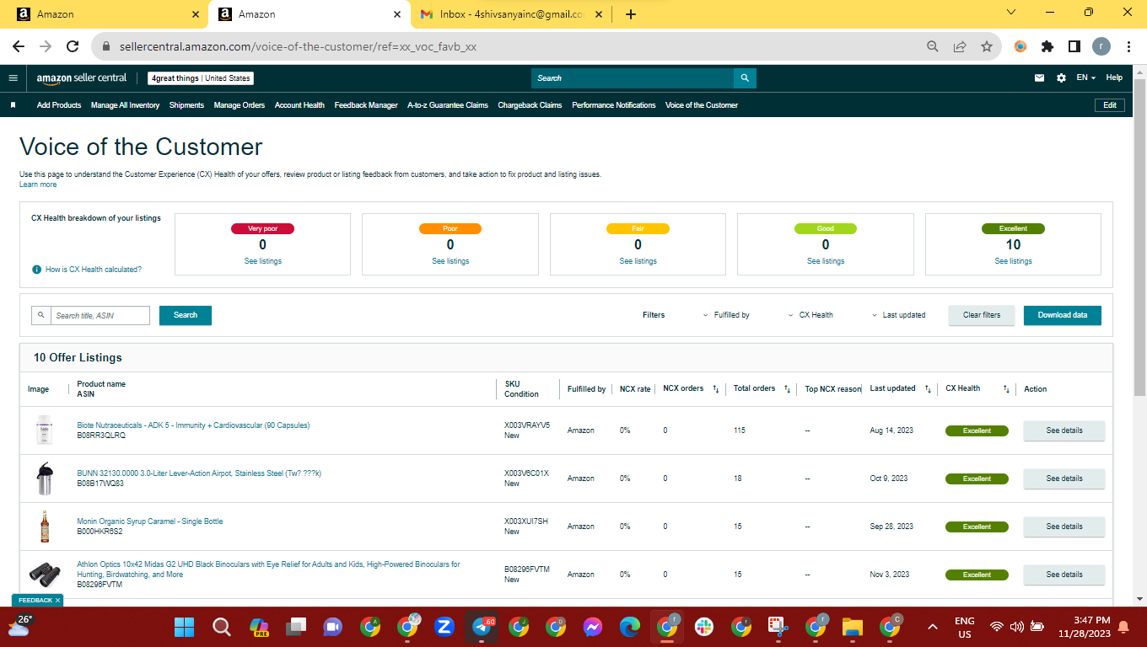
Task: Click the Edit button in the nav bar
Action: click(1110, 105)
